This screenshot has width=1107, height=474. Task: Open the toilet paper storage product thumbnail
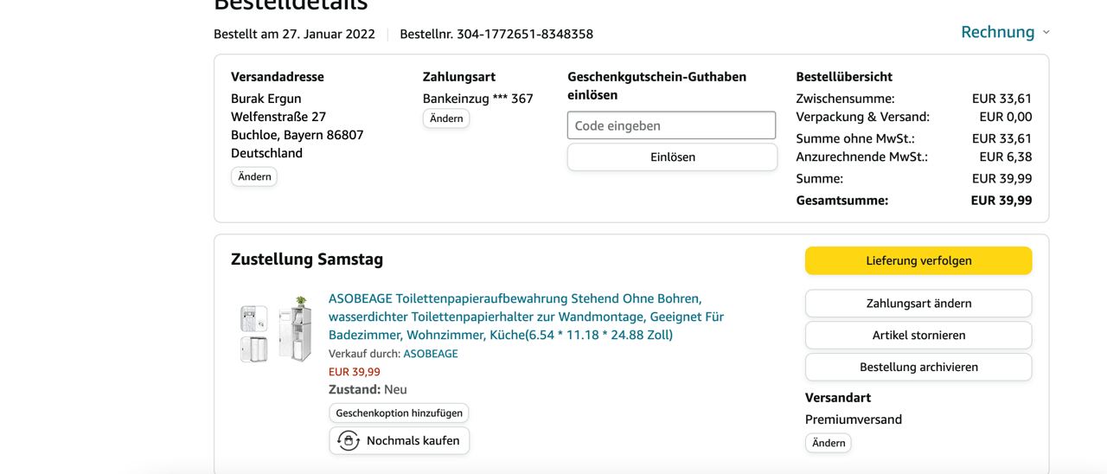point(276,329)
